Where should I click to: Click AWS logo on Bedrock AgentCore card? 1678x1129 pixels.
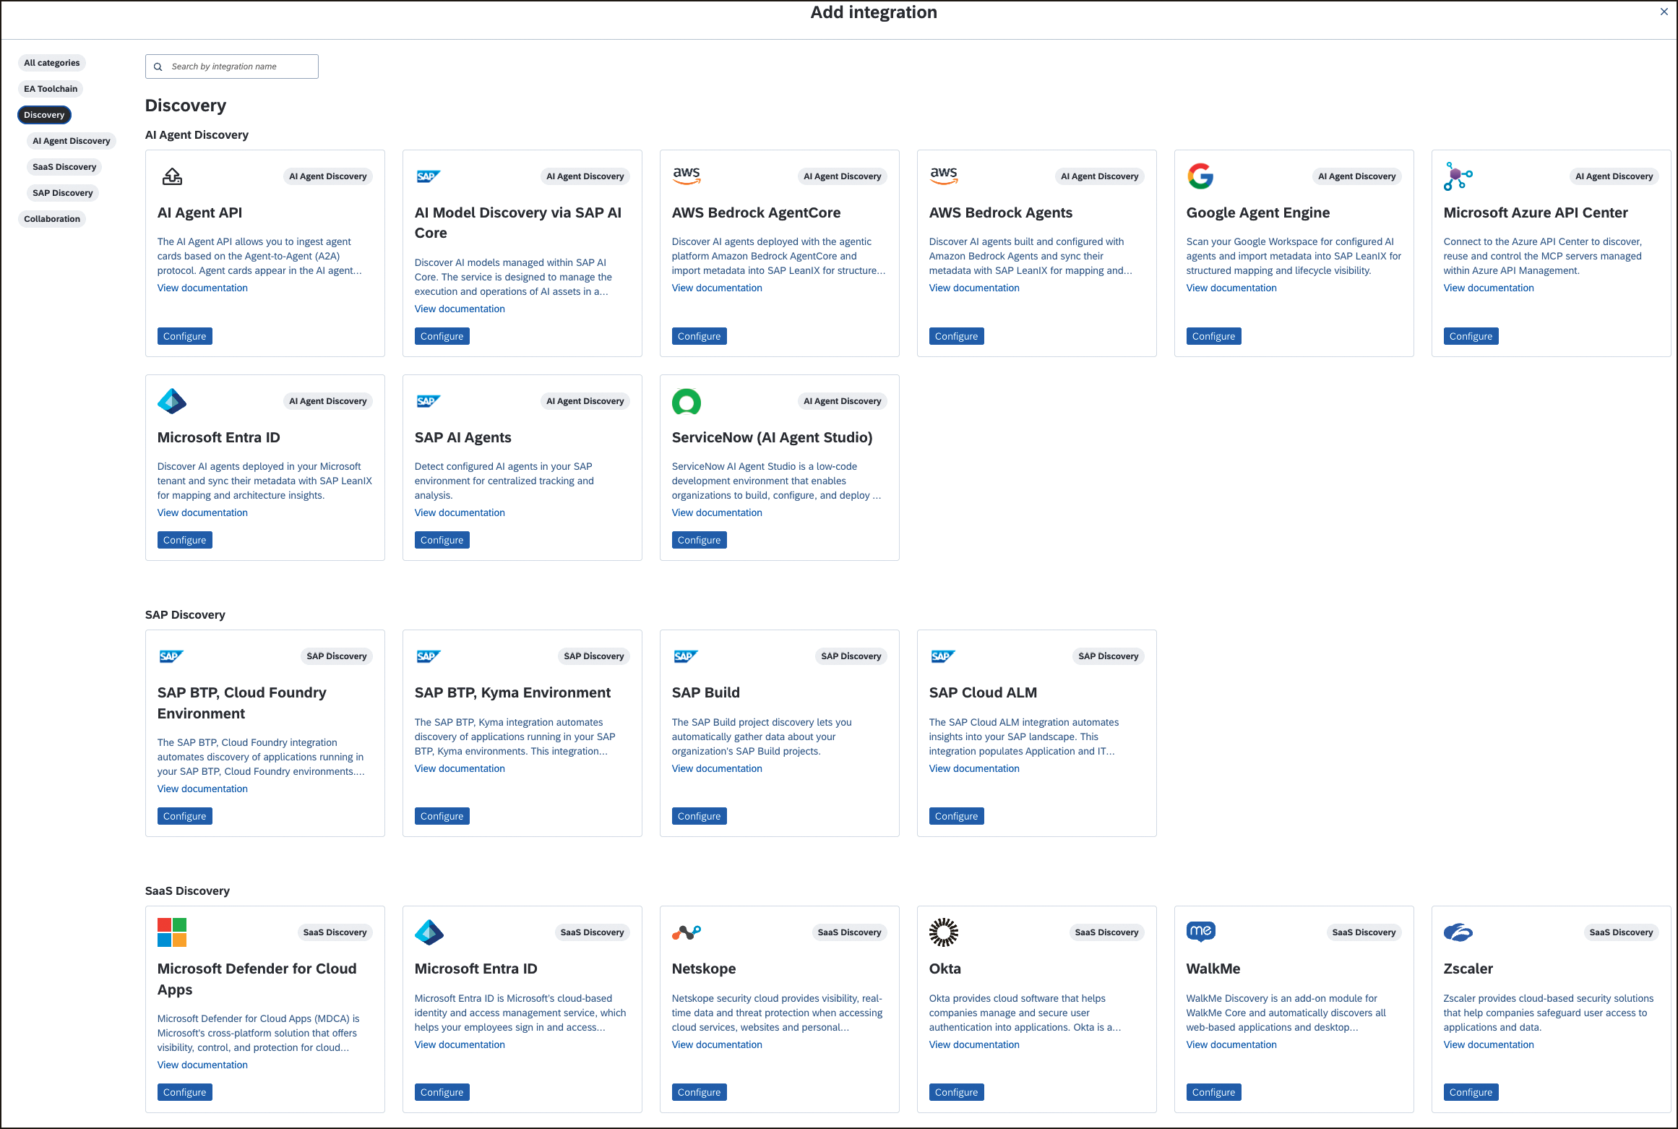click(x=687, y=176)
